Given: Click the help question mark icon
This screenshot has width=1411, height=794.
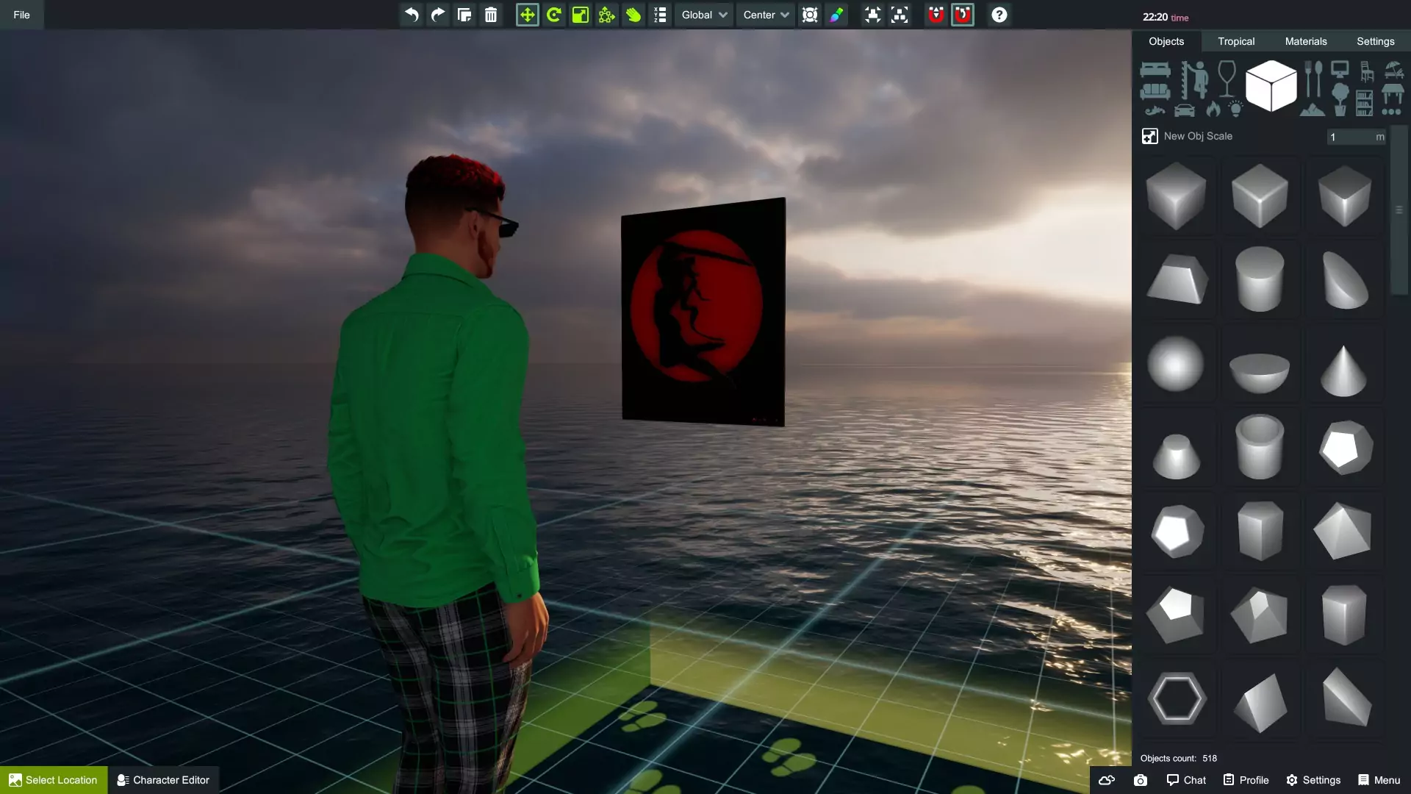Looking at the screenshot, I should point(999,15).
